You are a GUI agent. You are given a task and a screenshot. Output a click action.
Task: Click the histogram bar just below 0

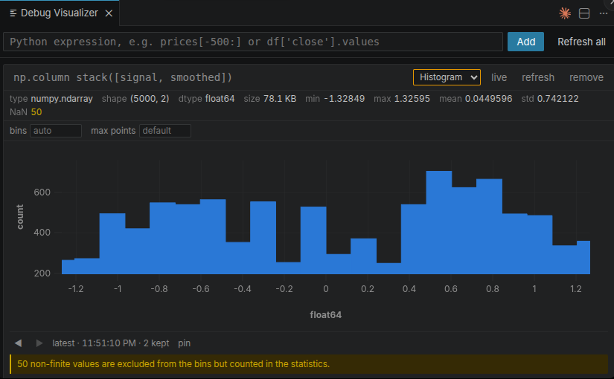313,240
